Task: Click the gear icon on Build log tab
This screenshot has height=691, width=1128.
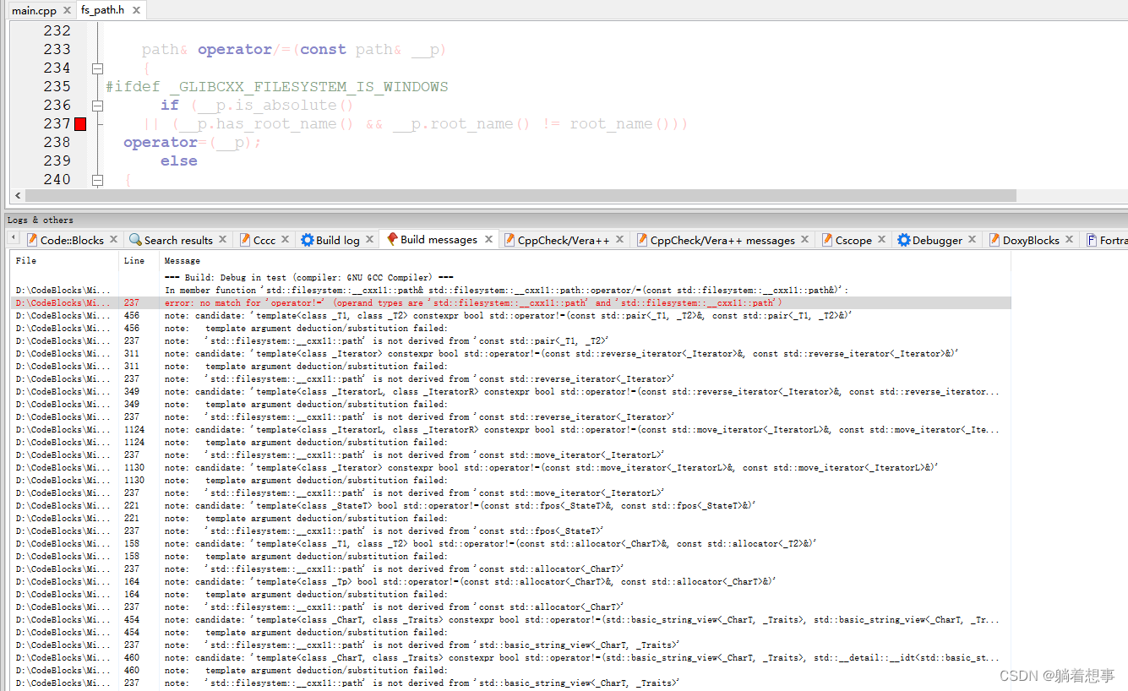Action: coord(308,240)
